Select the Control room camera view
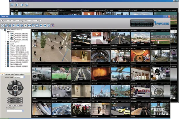This screenshot has width=179, height=119. click(81, 38)
